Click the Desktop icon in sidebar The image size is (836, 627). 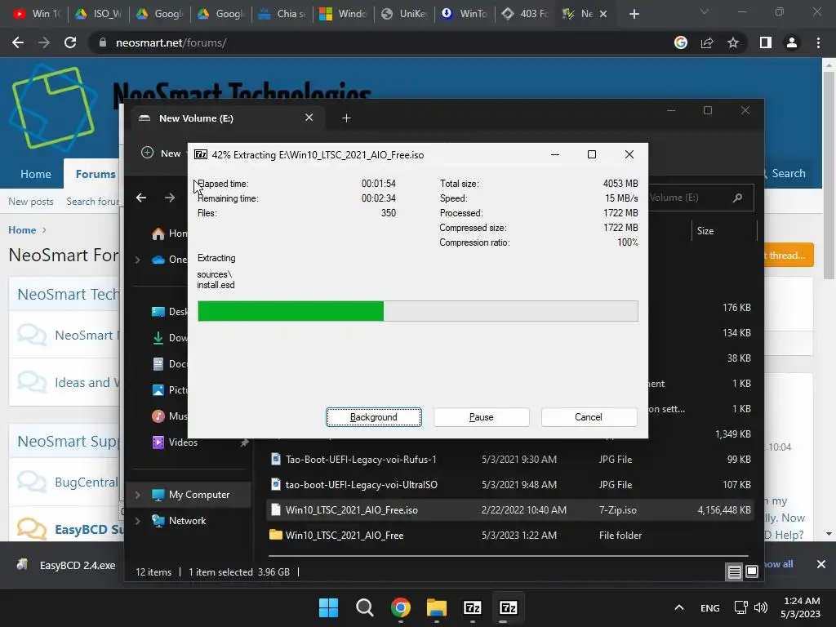pyautogui.click(x=158, y=311)
